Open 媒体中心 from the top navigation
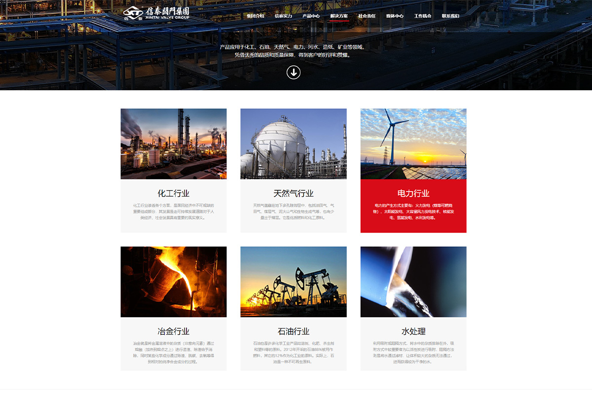The height and width of the screenshot is (394, 592). (x=395, y=16)
